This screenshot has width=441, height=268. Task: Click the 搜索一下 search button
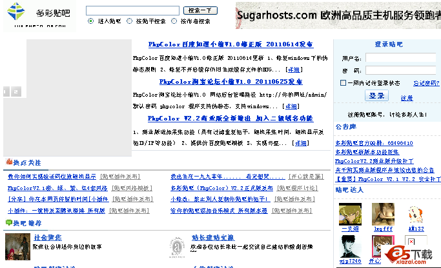click(x=200, y=11)
